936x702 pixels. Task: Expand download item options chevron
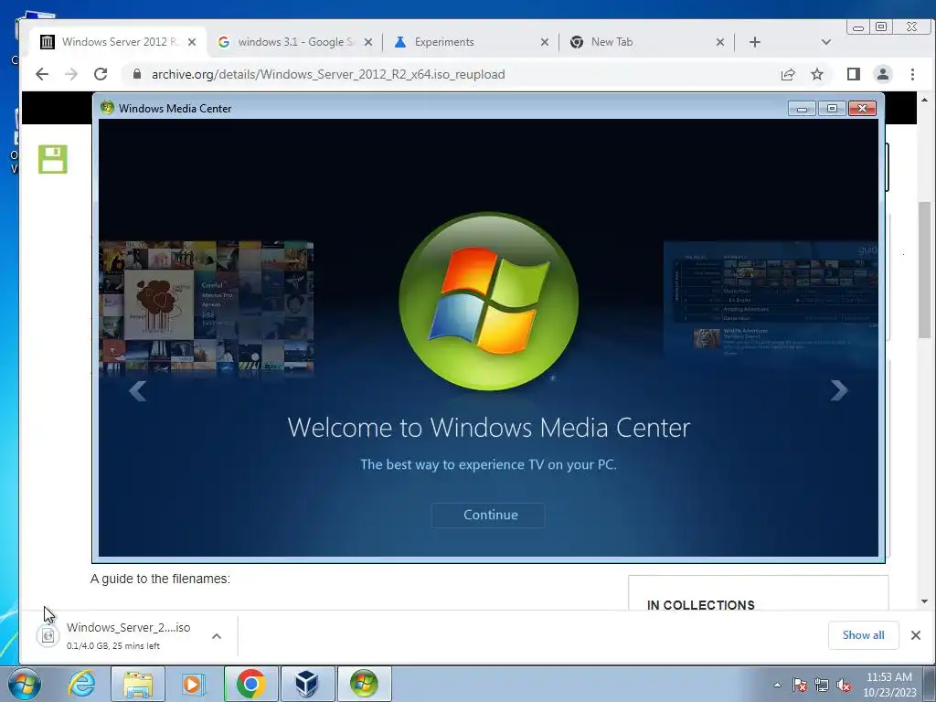tap(217, 636)
